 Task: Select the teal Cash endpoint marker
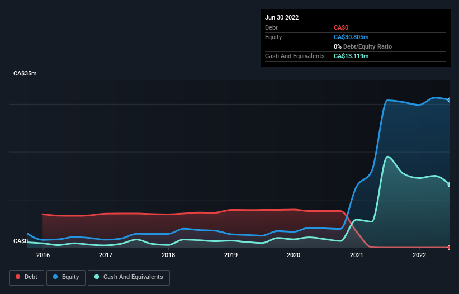pos(449,184)
